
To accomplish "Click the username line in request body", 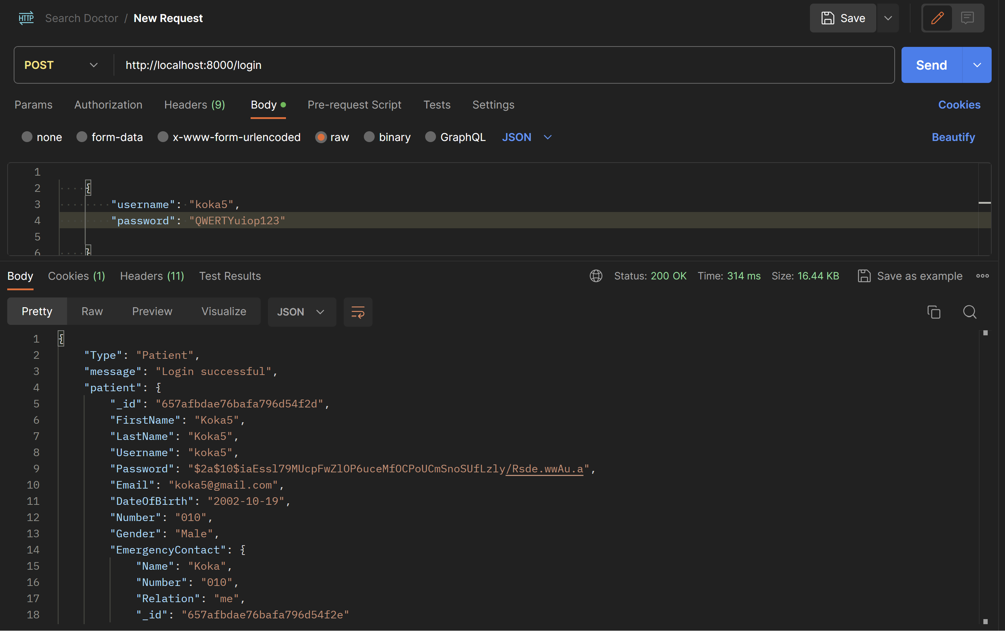I will [x=175, y=204].
